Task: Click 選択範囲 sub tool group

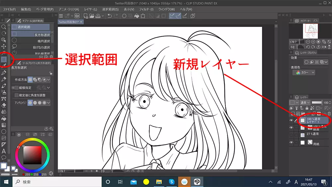Action: click(31, 27)
